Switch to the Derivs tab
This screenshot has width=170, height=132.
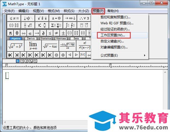(x=31, y=39)
